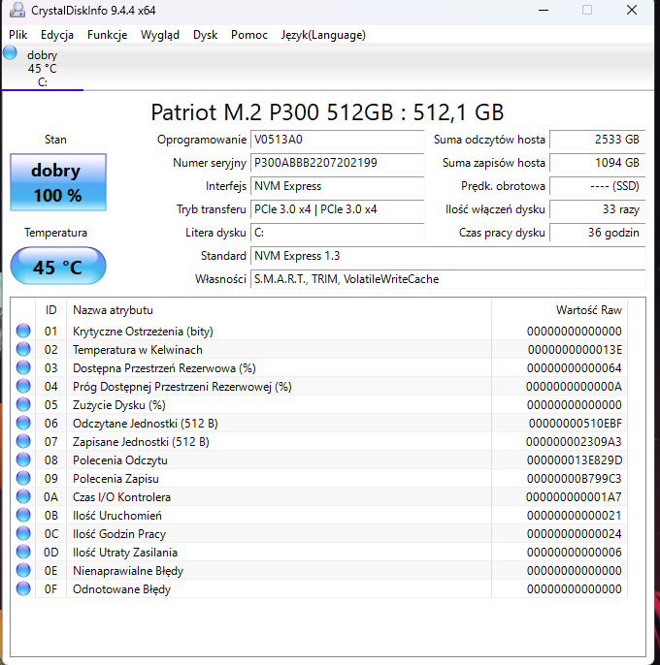
Task: Click raw value 0000000510EBF
Action: (576, 424)
